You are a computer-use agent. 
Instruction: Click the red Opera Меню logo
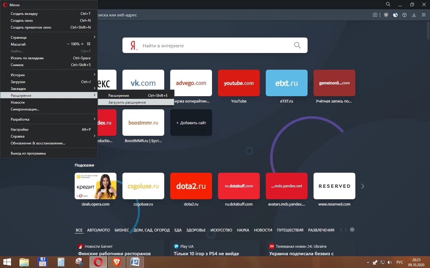pyautogui.click(x=5, y=5)
